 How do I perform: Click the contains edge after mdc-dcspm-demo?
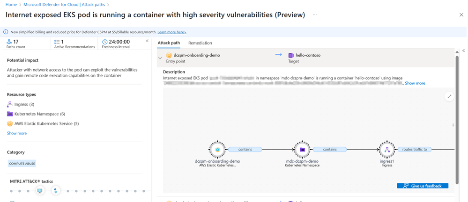(330, 149)
